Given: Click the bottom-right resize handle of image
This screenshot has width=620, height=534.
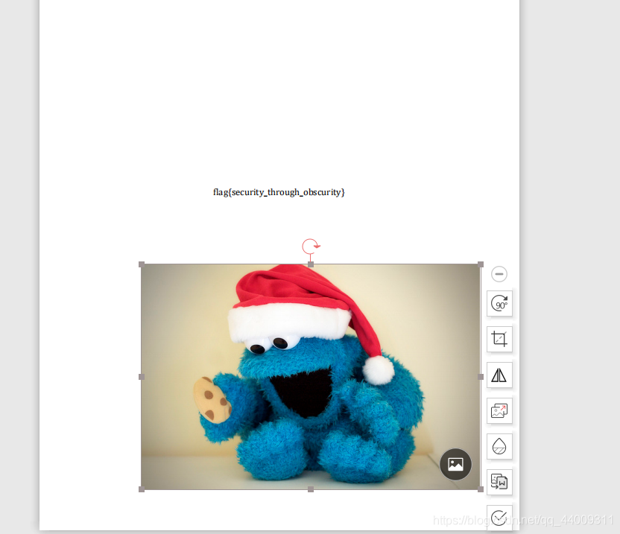Looking at the screenshot, I should pos(481,489).
